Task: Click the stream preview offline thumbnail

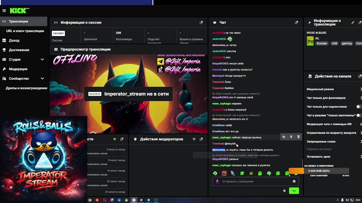Action: [x=129, y=94]
